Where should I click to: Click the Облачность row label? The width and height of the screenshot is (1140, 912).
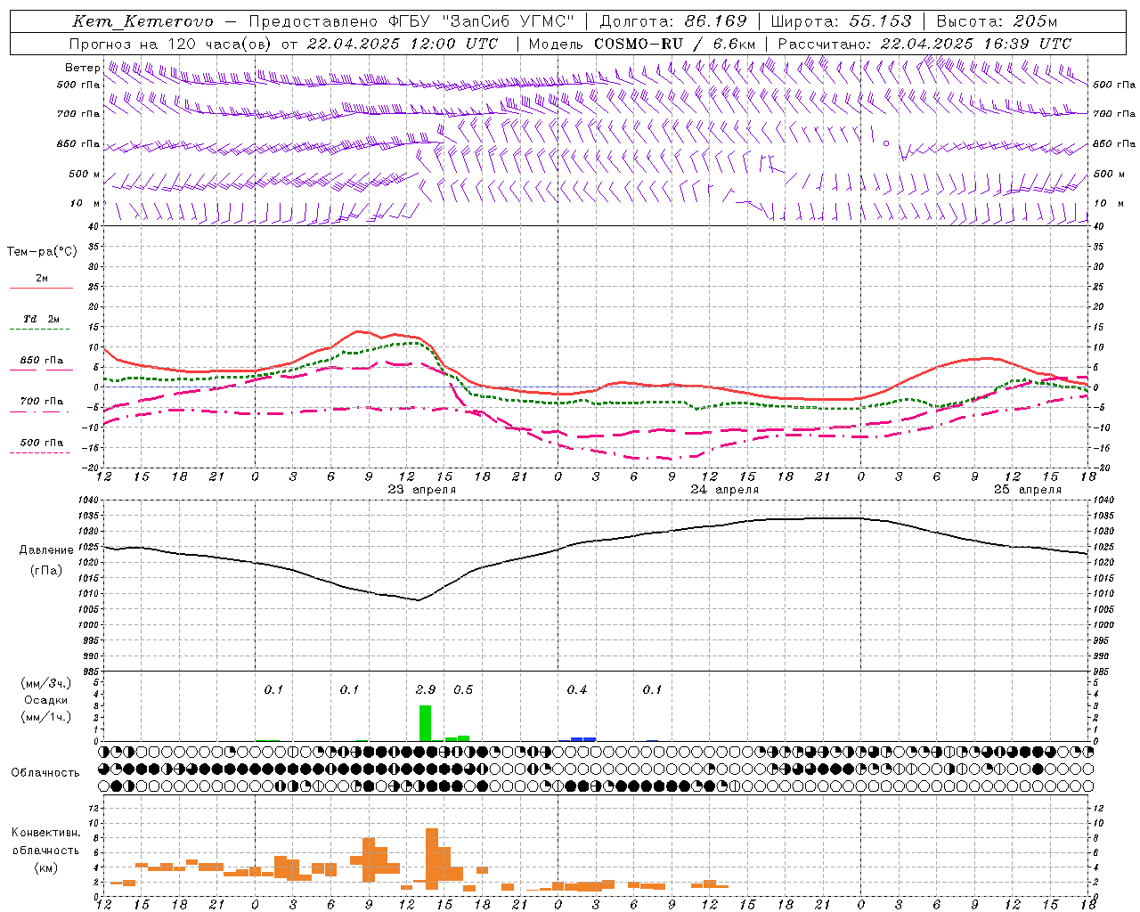click(45, 772)
